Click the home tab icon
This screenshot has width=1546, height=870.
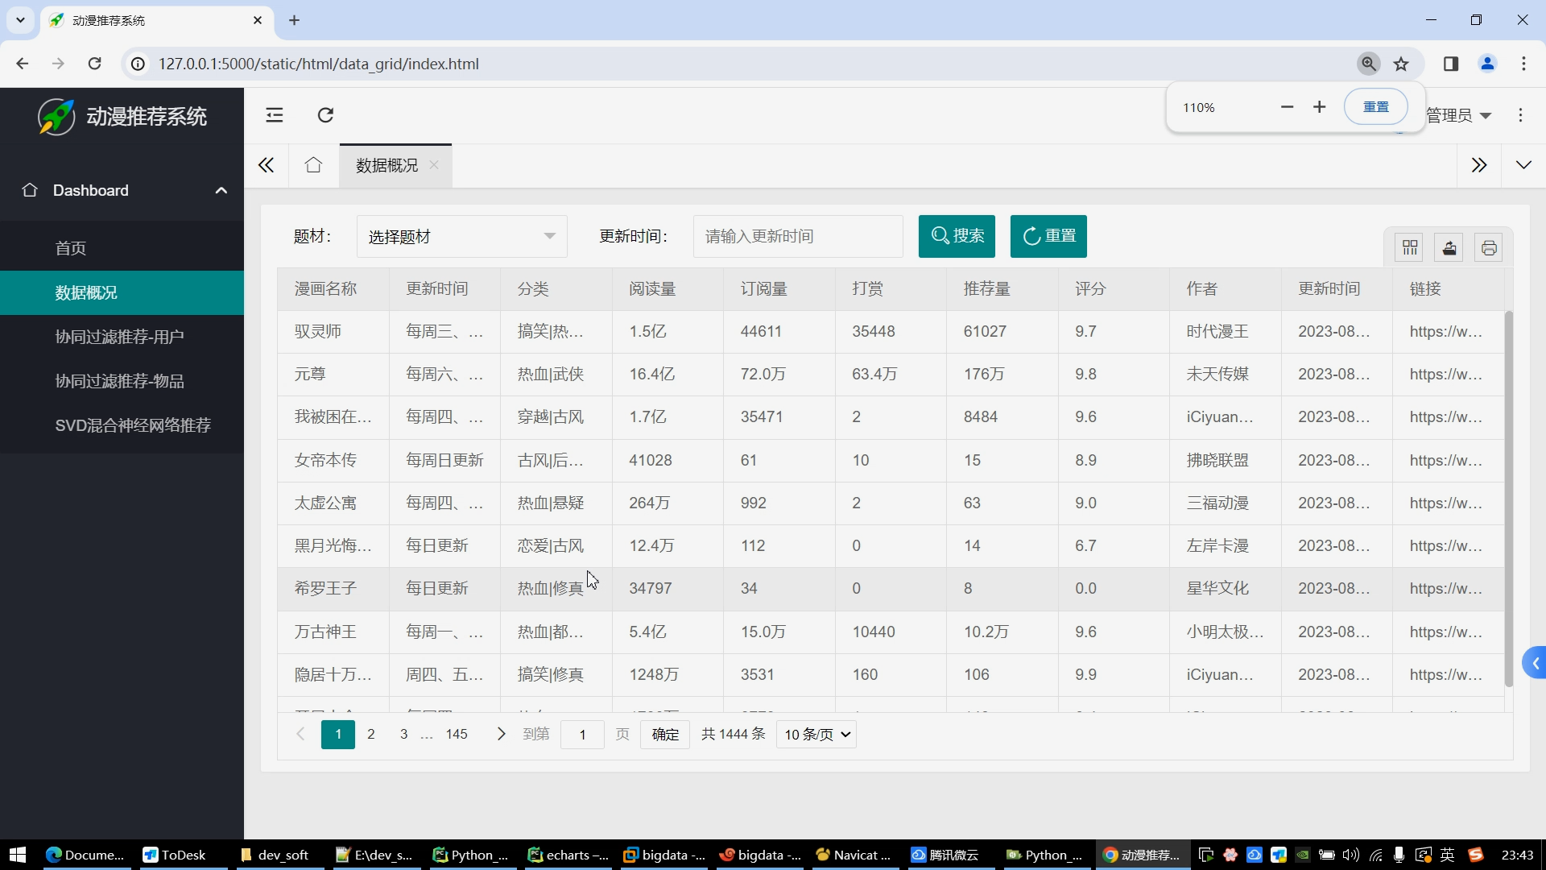313,165
